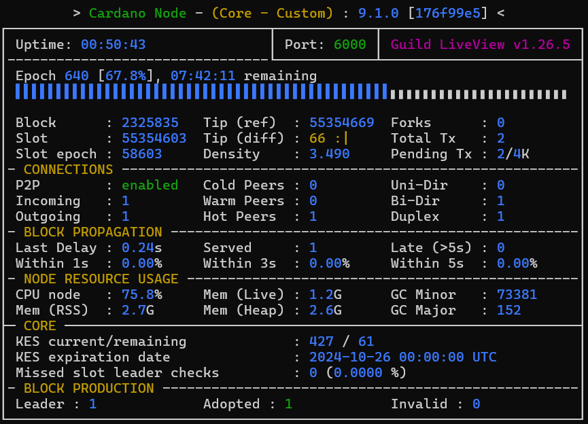Click the GC Major value "152"
The height and width of the screenshot is (424, 588).
pyautogui.click(x=509, y=311)
